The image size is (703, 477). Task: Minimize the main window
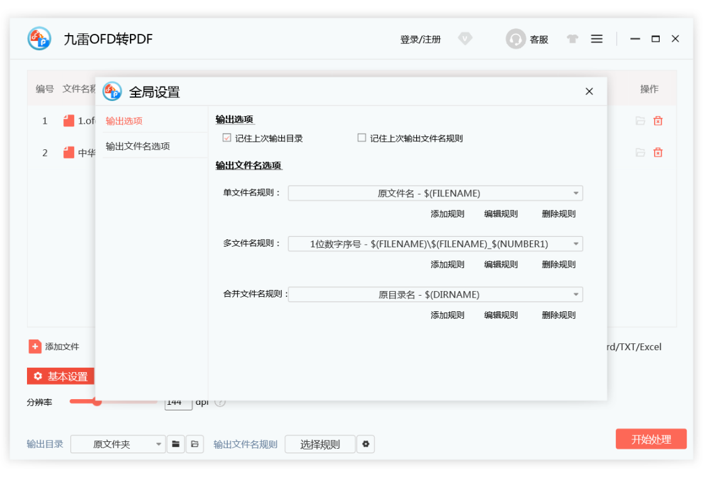pos(635,39)
